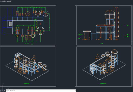Viewport: 133px width, 92px height.
Task: Click the green caption under the bottom-left isometric view
Action: (27, 84)
